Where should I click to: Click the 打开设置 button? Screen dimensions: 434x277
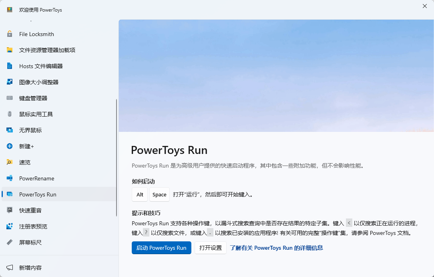(x=210, y=248)
